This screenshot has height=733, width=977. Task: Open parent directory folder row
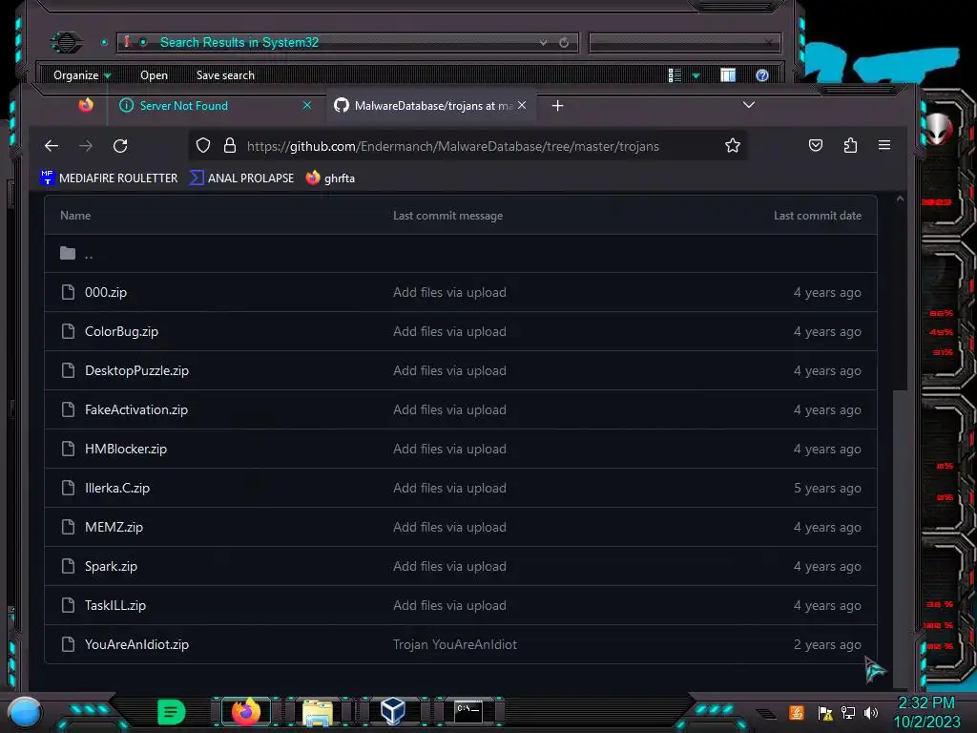point(461,254)
